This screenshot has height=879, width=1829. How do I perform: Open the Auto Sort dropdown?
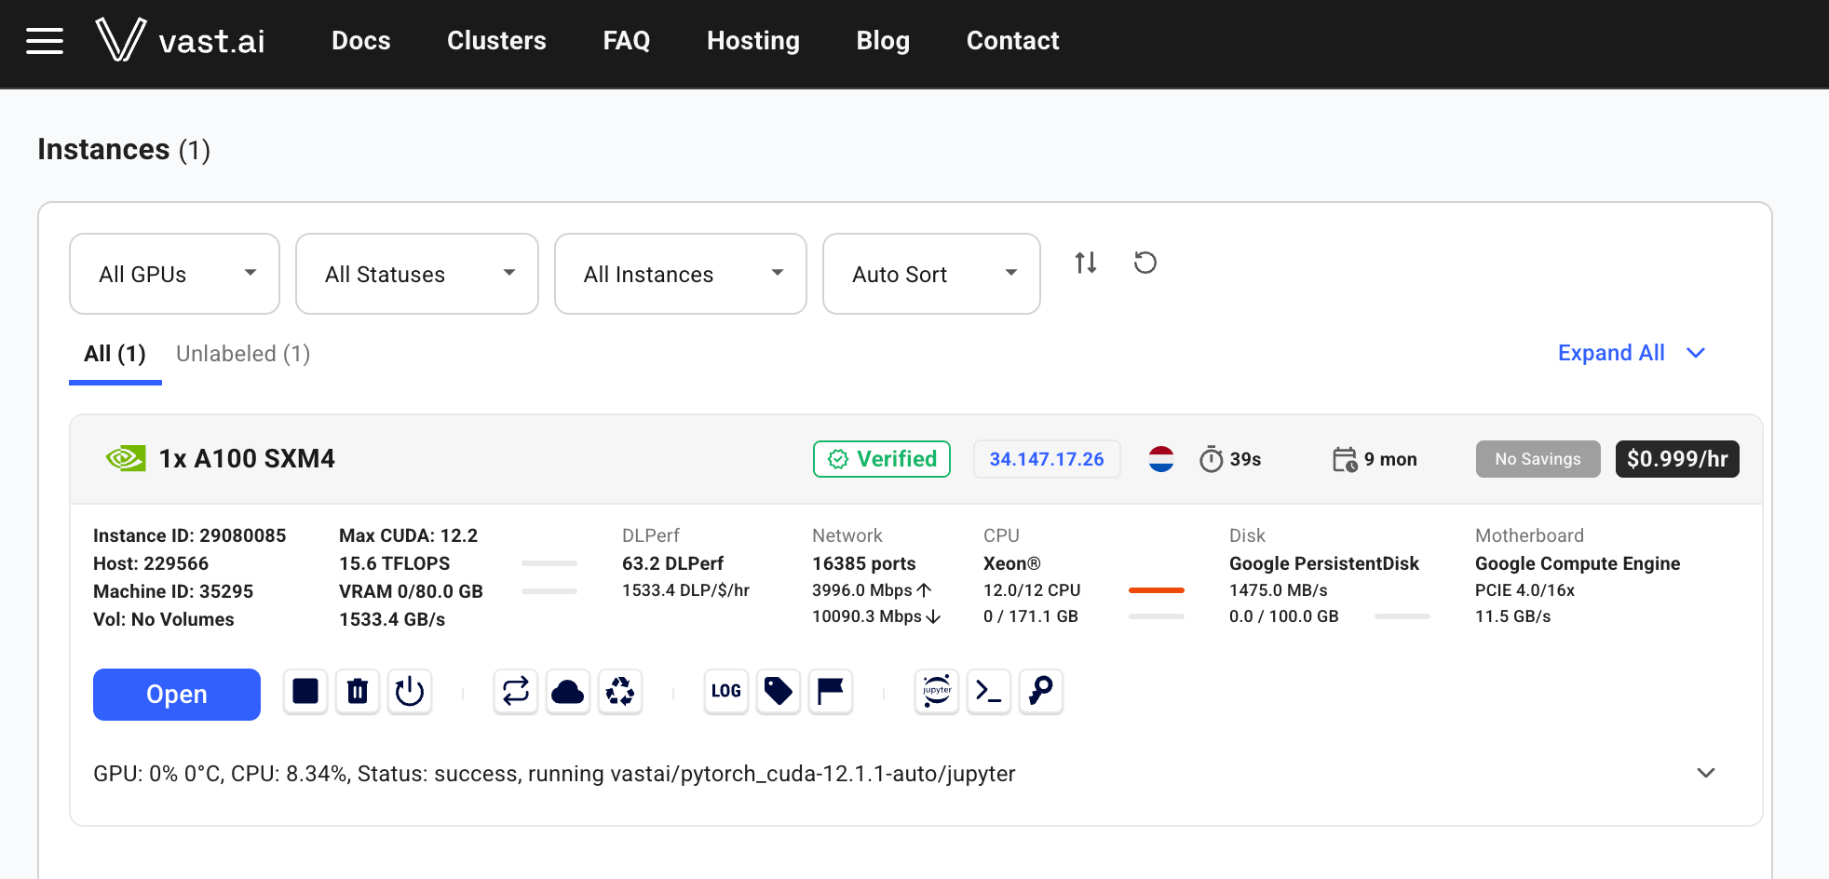point(931,274)
